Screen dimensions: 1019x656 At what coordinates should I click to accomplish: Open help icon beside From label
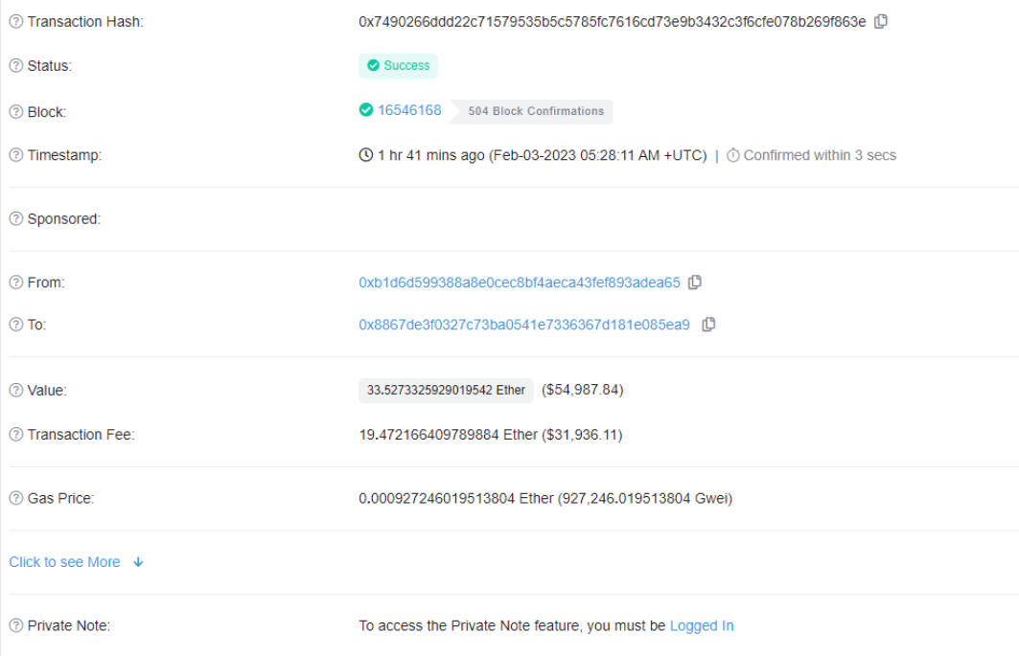click(x=16, y=283)
